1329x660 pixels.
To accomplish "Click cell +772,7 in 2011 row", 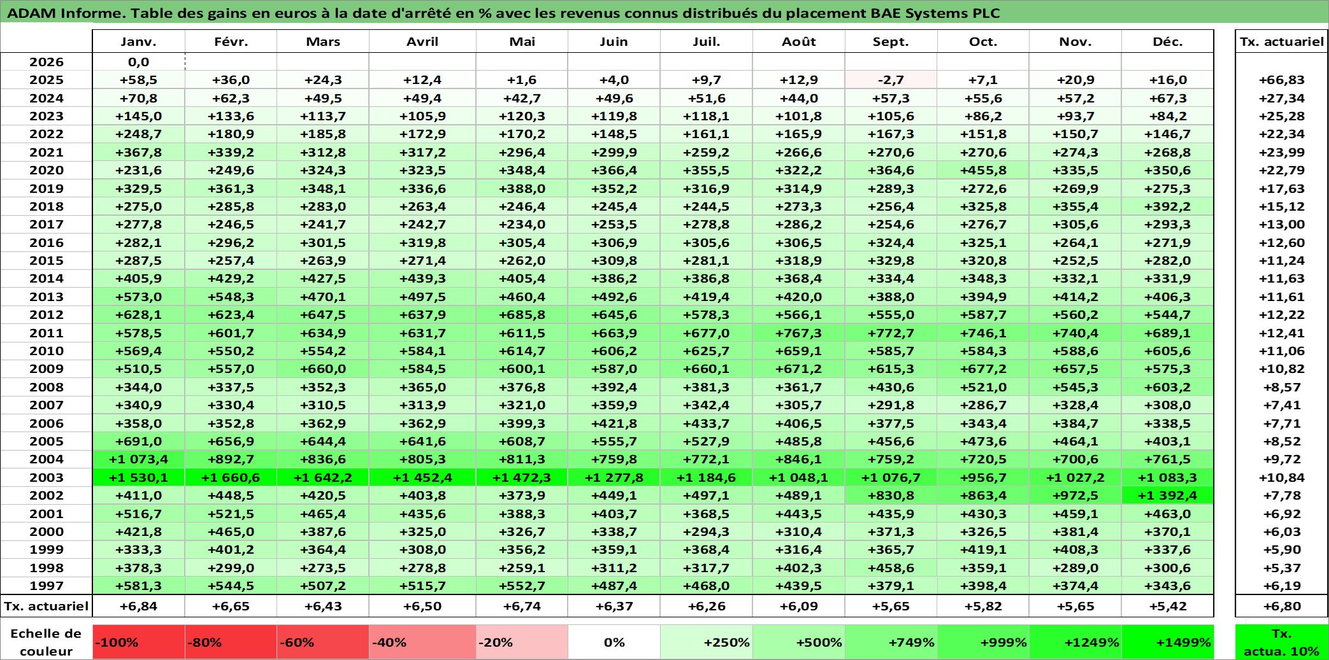I will pos(891,333).
